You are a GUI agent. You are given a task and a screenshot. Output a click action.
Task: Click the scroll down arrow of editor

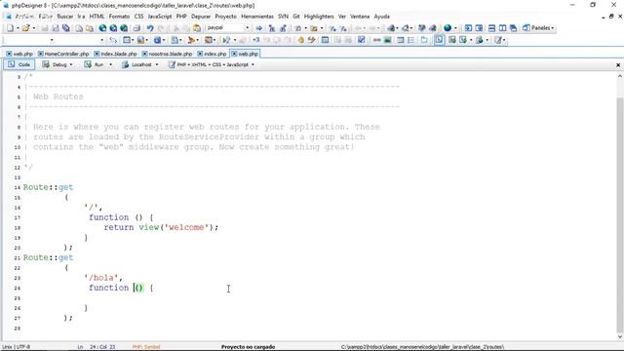click(620, 336)
